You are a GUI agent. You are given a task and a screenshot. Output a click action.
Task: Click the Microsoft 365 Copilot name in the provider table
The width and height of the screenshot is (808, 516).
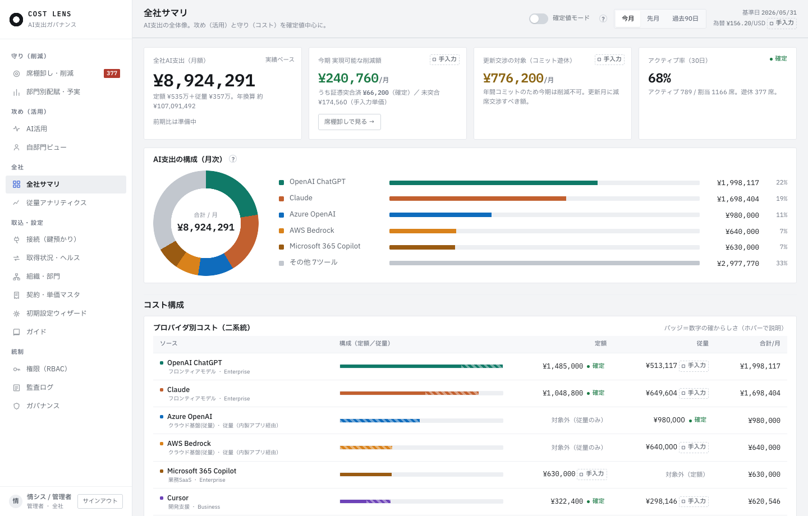click(202, 471)
